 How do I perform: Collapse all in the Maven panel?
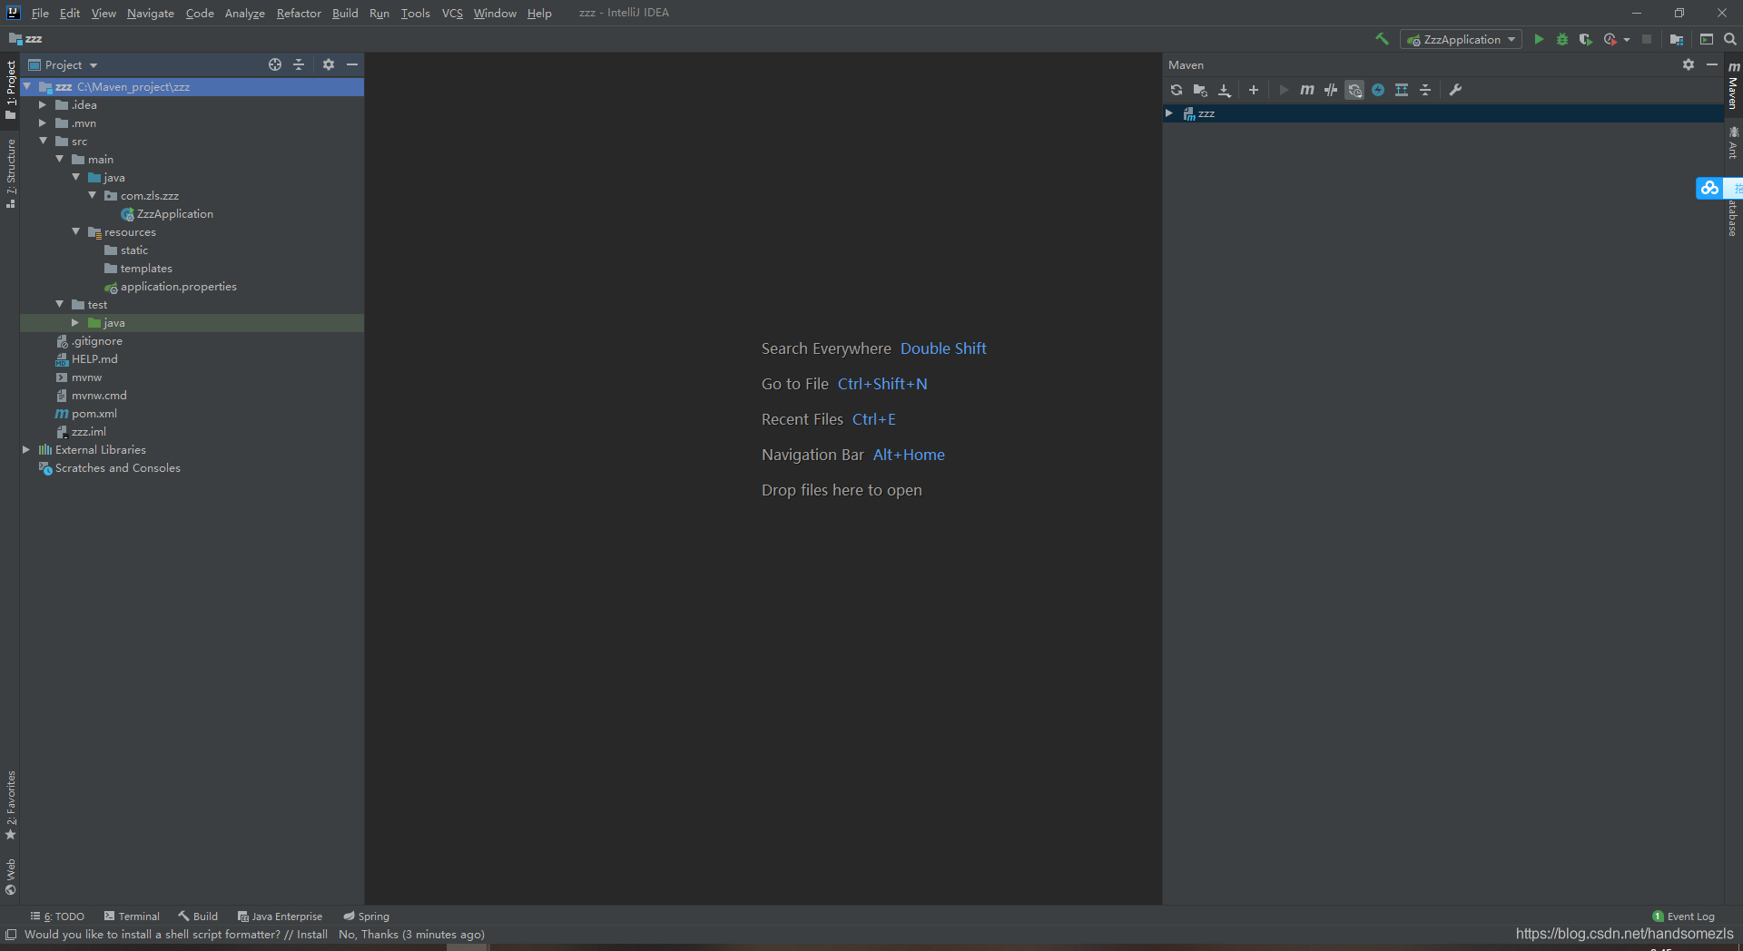1425,90
